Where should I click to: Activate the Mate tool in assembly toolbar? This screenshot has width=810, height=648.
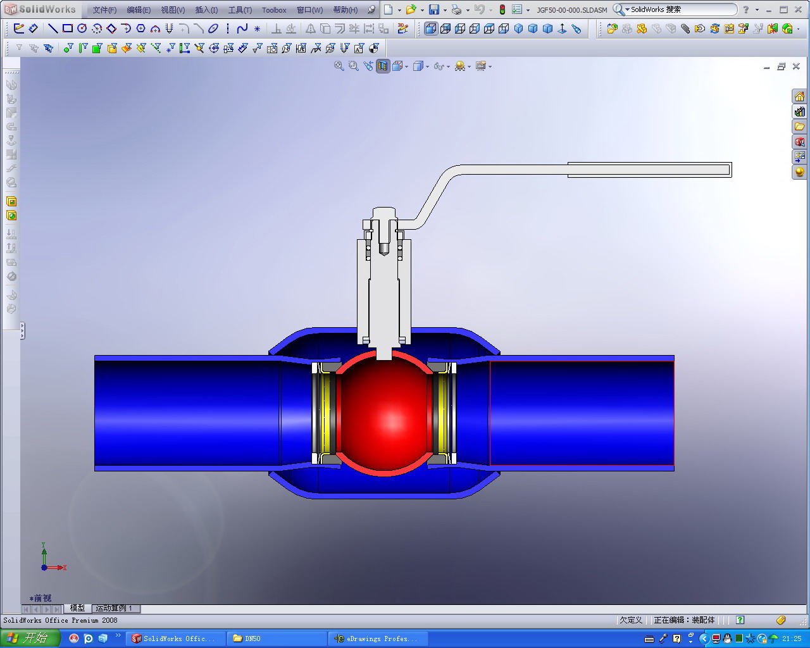tap(685, 28)
